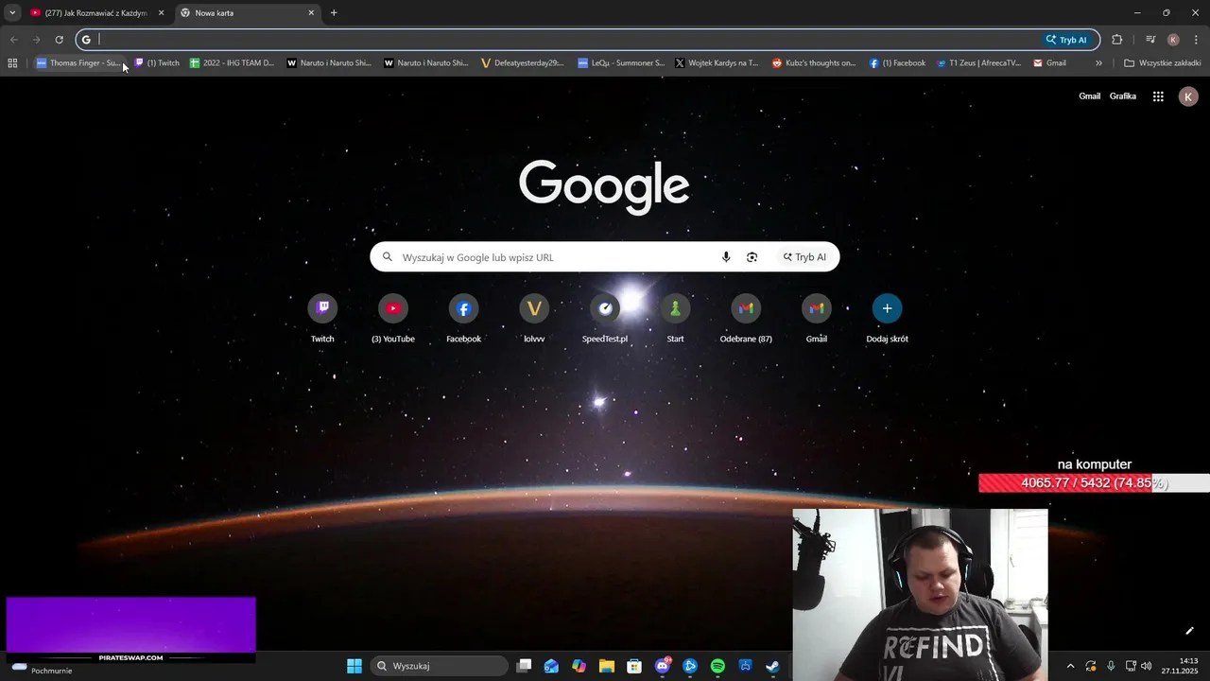The width and height of the screenshot is (1210, 681).
Task: Open Spotify from the taskbar
Action: [x=717, y=666]
